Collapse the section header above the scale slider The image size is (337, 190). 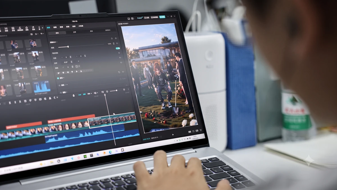pyautogui.click(x=53, y=42)
